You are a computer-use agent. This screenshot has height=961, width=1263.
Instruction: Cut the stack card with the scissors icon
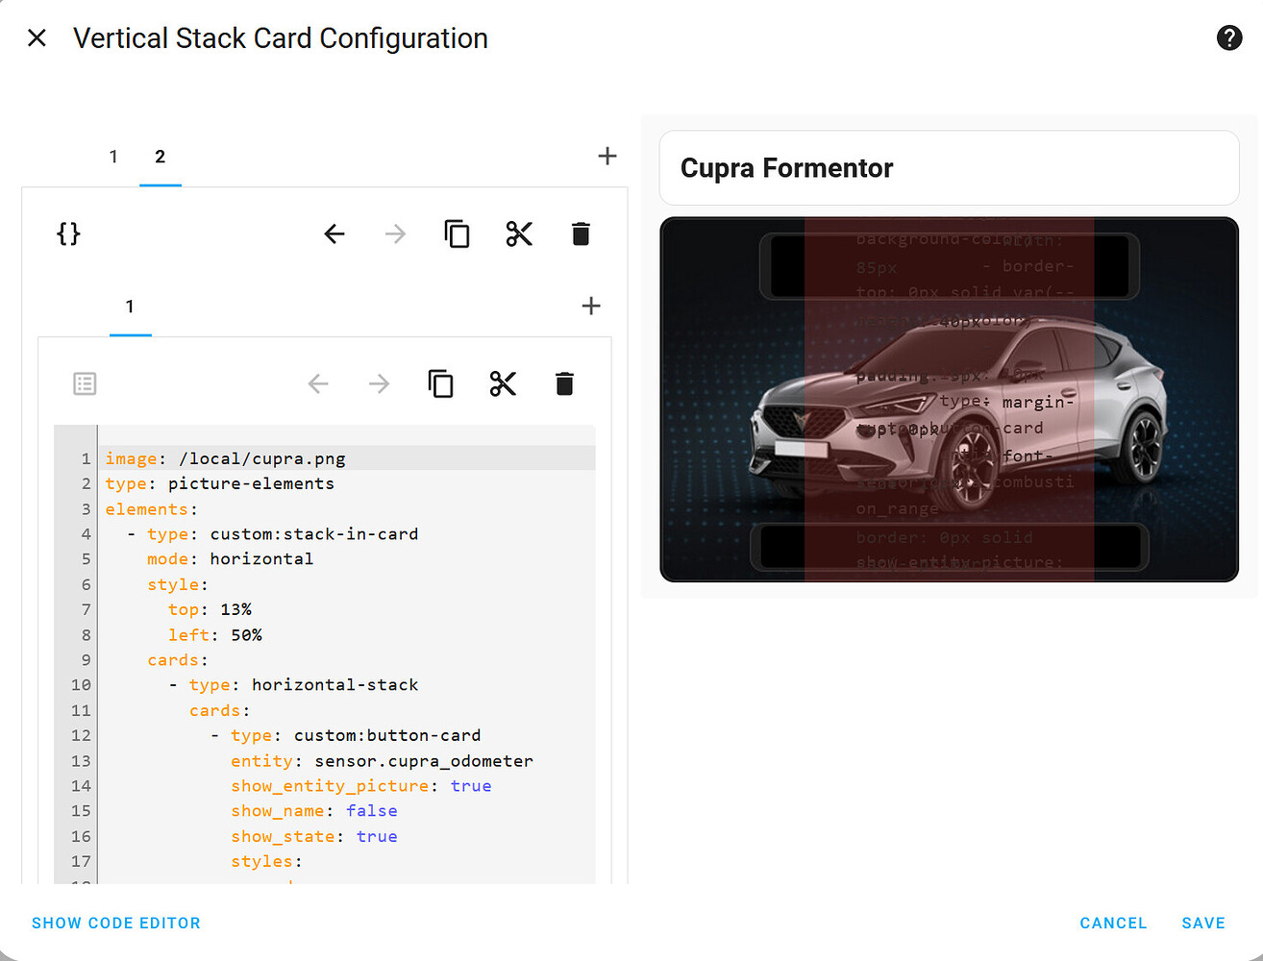[519, 234]
